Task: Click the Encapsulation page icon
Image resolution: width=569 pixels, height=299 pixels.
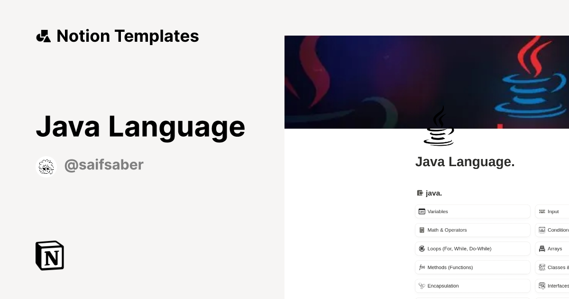Action: click(x=422, y=286)
